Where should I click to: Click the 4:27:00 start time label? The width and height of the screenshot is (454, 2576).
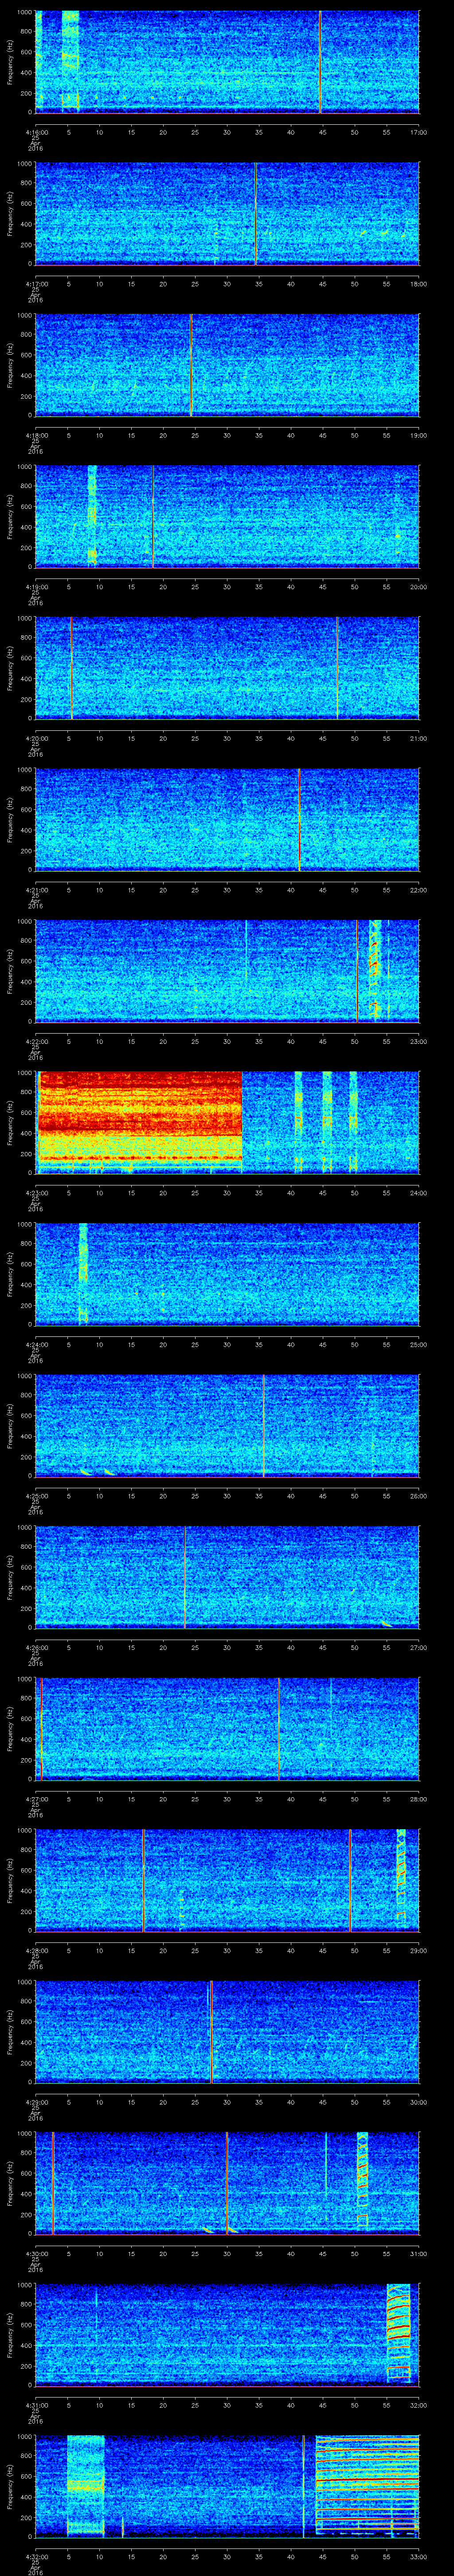(37, 1799)
